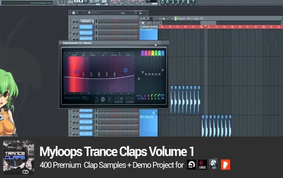Click the magnet snap icon in Playlist toolbar
Image resolution: width=283 pixels, height=178 pixels.
click(144, 18)
